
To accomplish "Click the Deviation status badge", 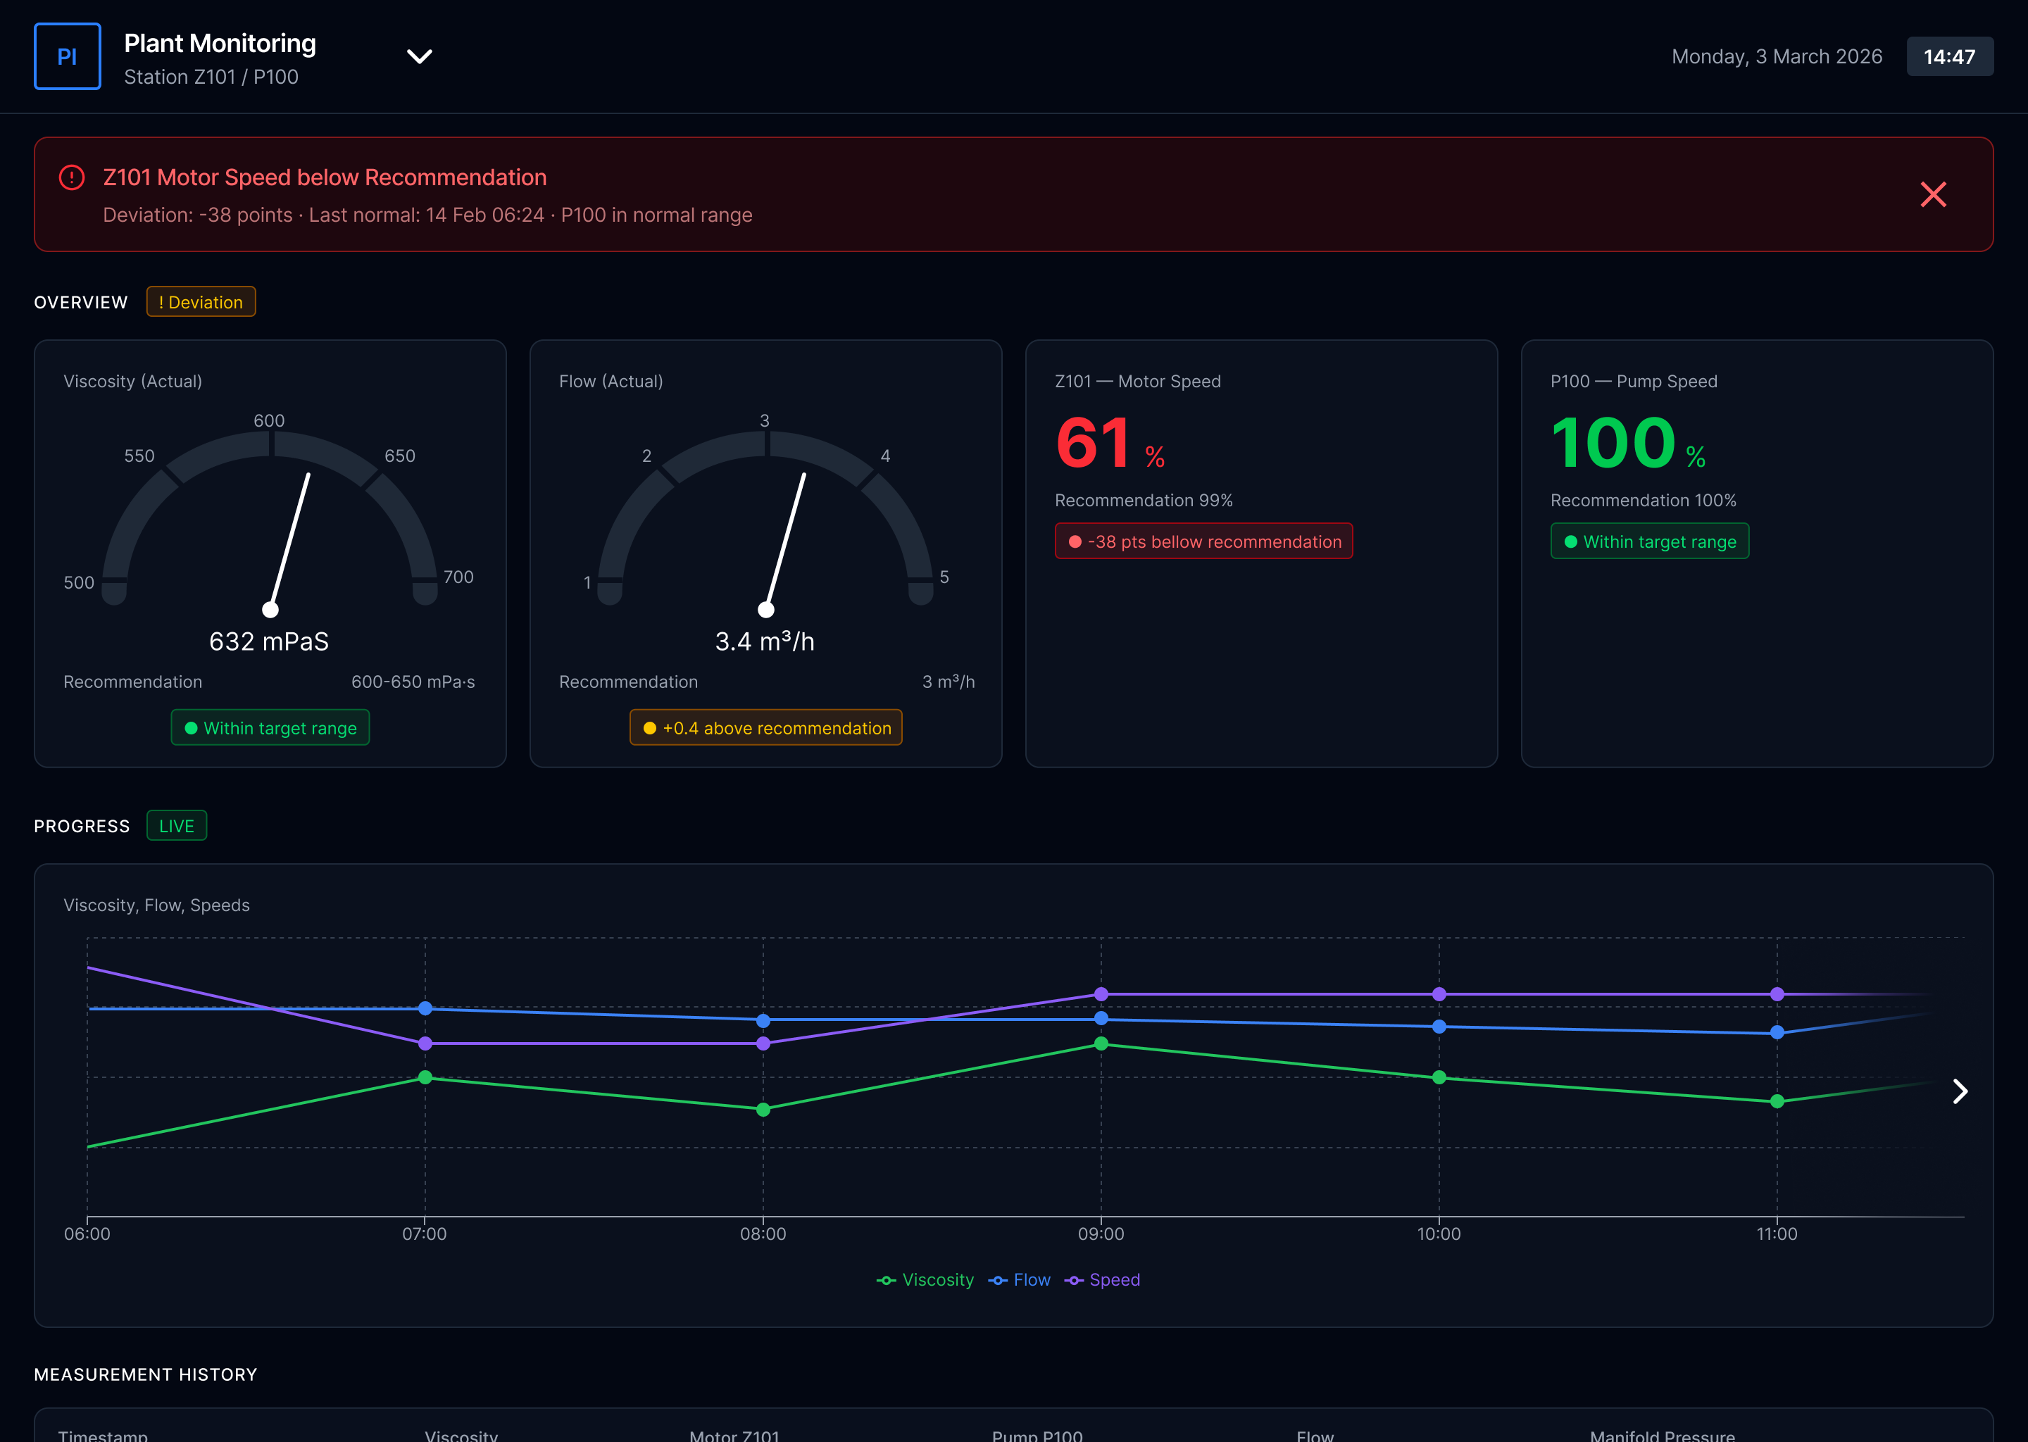I will (201, 302).
